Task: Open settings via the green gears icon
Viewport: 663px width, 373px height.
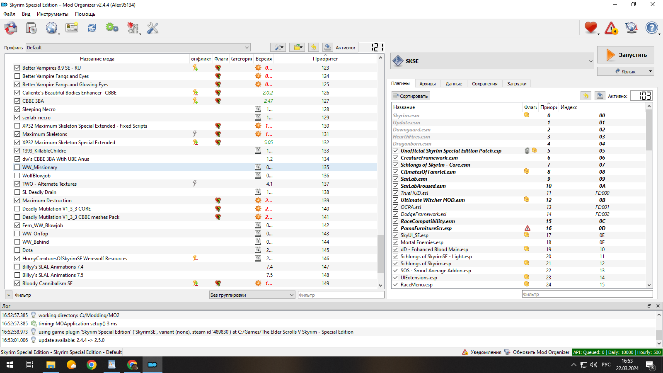Action: (x=112, y=28)
